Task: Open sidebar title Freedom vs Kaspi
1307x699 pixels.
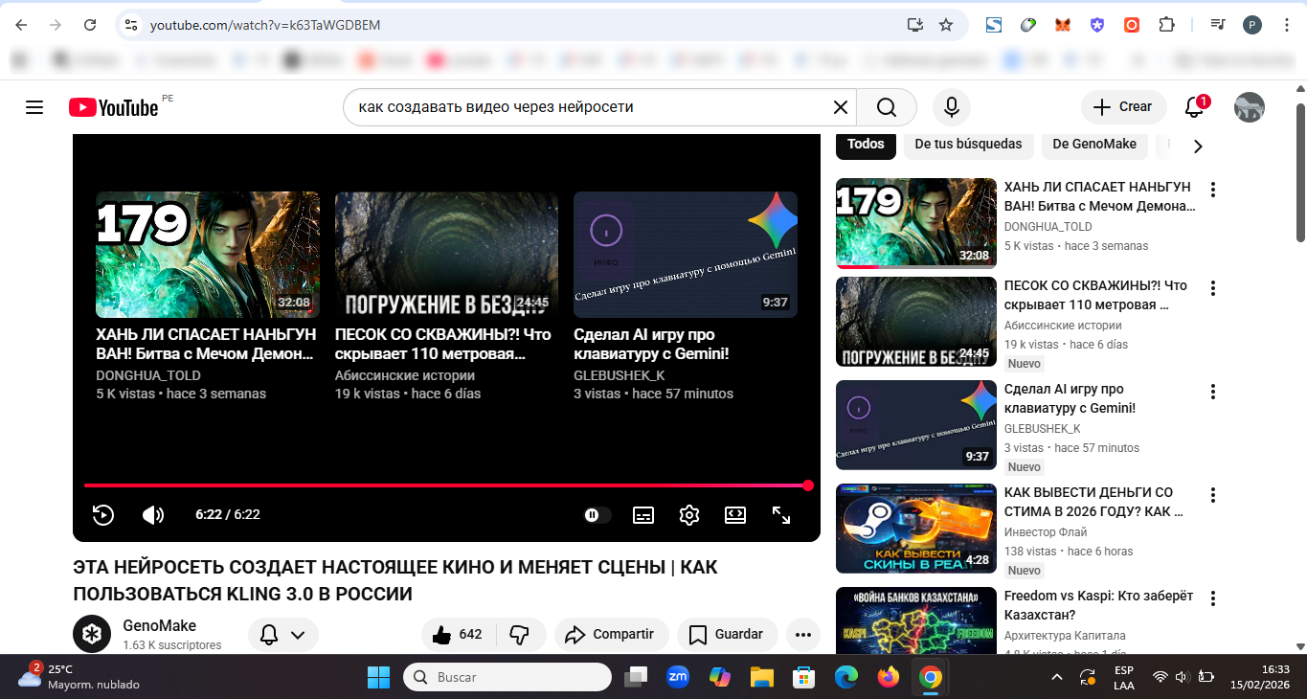Action: pos(1098,605)
